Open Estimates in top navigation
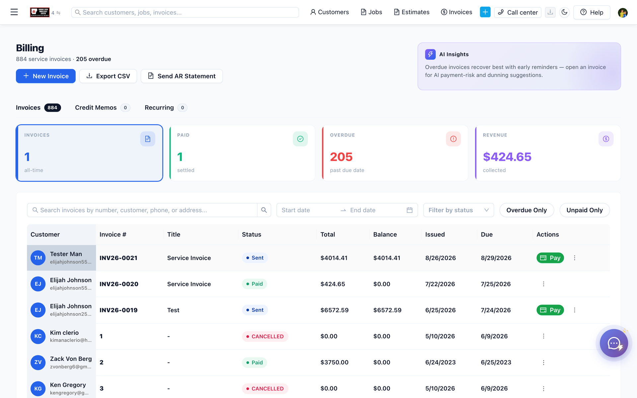 coord(411,12)
